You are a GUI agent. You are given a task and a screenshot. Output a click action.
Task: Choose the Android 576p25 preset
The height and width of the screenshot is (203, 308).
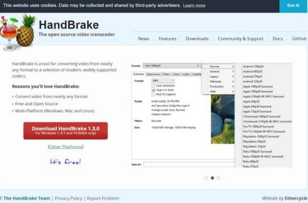(x=252, y=77)
